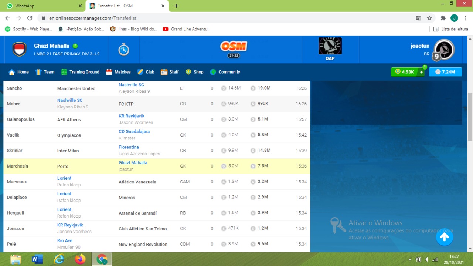
Task: Open the Fiorentina link in Skriniar row
Action: point(129,147)
